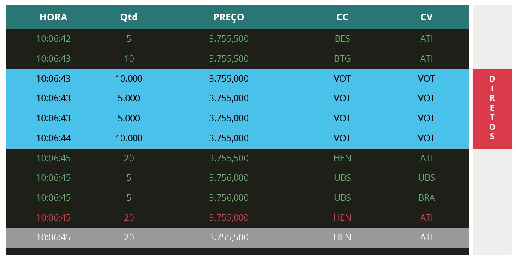Screen dimensions: 516x263
Task: Select the 10:06:42 BES trade row
Action: click(x=237, y=39)
